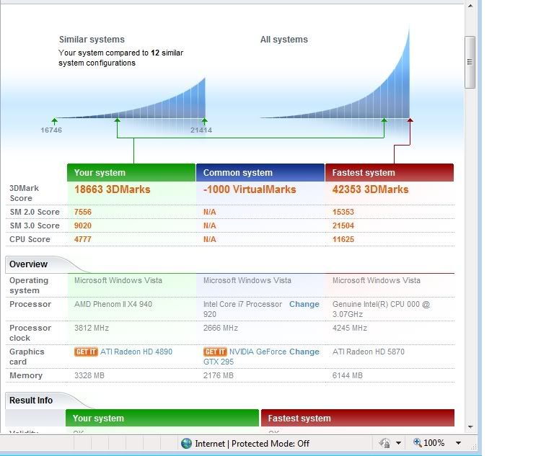This screenshot has height=456, width=554.
Task: Open the privacy/security dropdown arrow in status bar
Action: tap(397, 444)
